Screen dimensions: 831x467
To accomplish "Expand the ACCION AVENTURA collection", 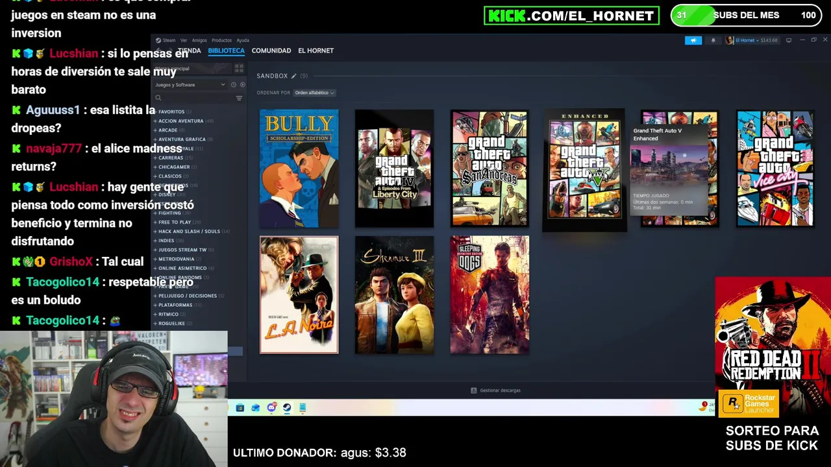I will click(183, 121).
